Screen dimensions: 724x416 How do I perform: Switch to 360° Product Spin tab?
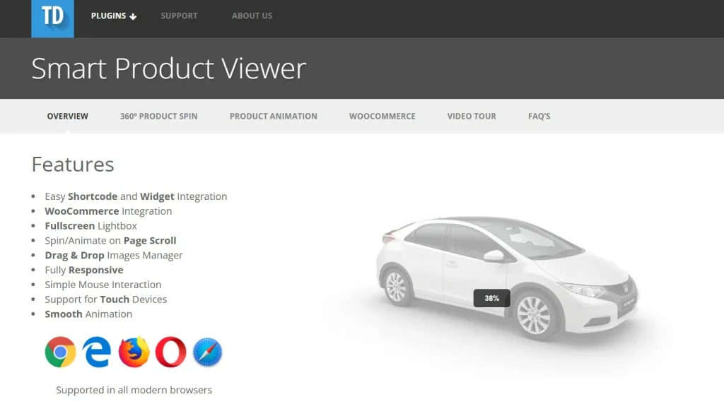coord(159,117)
